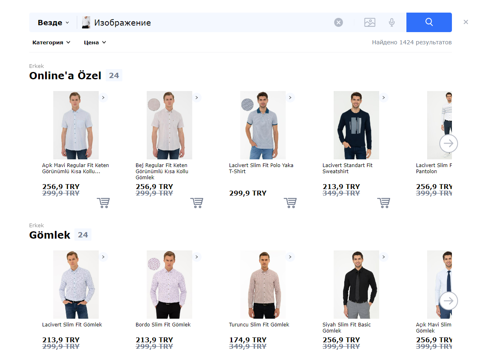Select patterned swatch on Polo Yaka T-Shirt

point(247,104)
